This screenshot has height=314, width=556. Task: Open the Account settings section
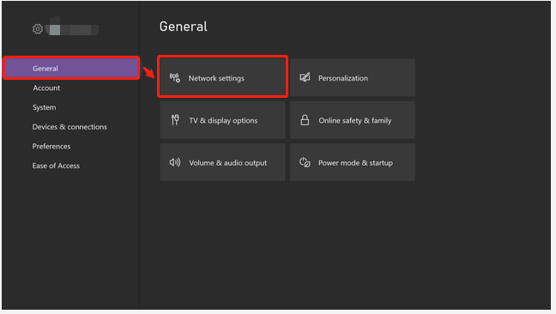[46, 88]
